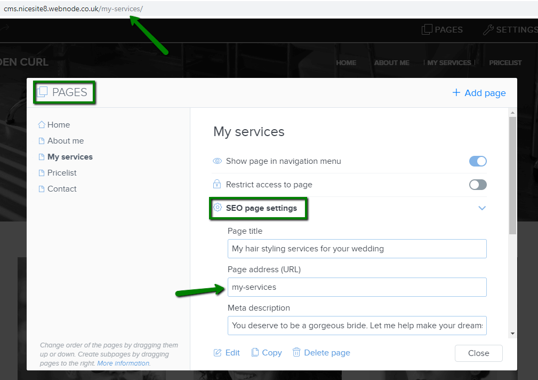Collapse the SEO page settings section
The height and width of the screenshot is (380, 538).
481,208
